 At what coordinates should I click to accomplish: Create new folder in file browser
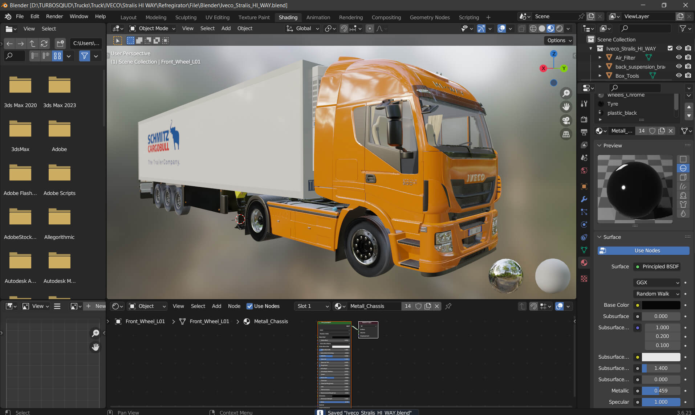60,44
